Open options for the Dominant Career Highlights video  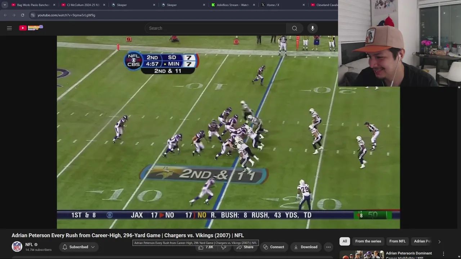pos(443,254)
